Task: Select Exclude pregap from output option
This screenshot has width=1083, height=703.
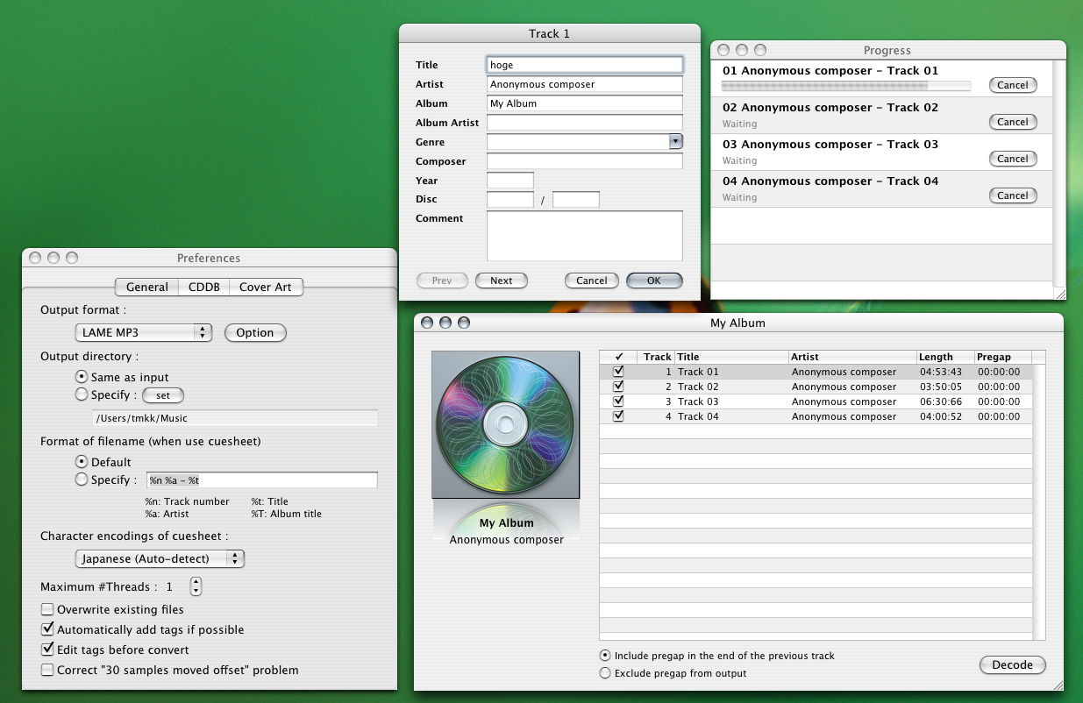Action: coord(605,673)
